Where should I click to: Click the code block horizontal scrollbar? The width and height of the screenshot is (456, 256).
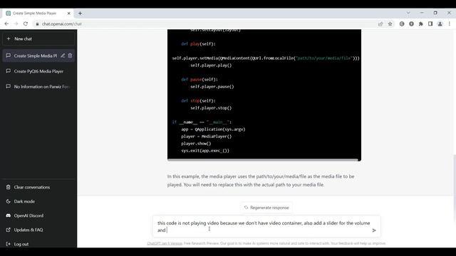(263, 159)
